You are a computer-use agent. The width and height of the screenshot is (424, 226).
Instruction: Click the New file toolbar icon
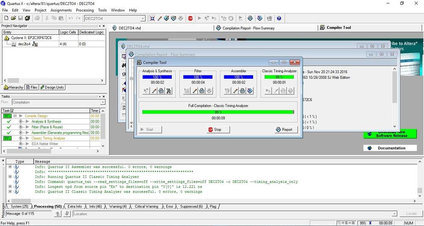click(x=7, y=18)
